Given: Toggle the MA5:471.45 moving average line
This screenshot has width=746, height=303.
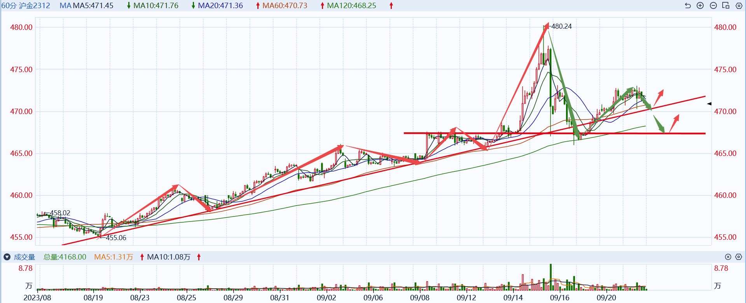Looking at the screenshot, I should click(x=93, y=5).
